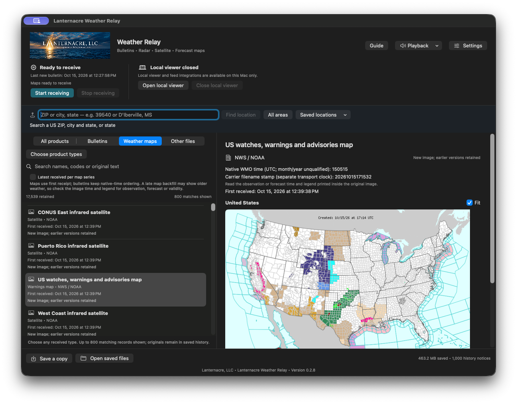This screenshot has height=404, width=517.
Task: Click the '800 matches shown' text
Action: [x=193, y=196]
